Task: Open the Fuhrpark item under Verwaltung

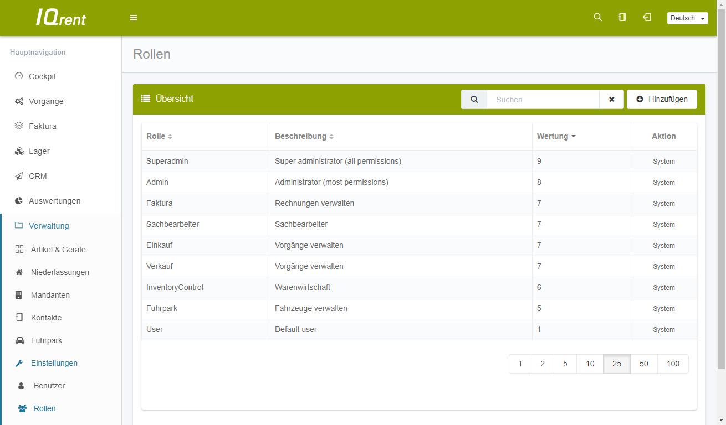Action: pyautogui.click(x=47, y=340)
